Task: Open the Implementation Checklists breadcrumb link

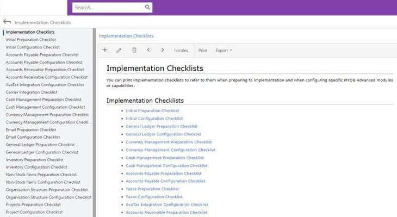Action: point(126,36)
